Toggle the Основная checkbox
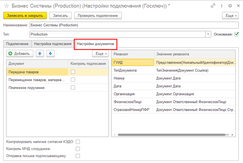 237,34
